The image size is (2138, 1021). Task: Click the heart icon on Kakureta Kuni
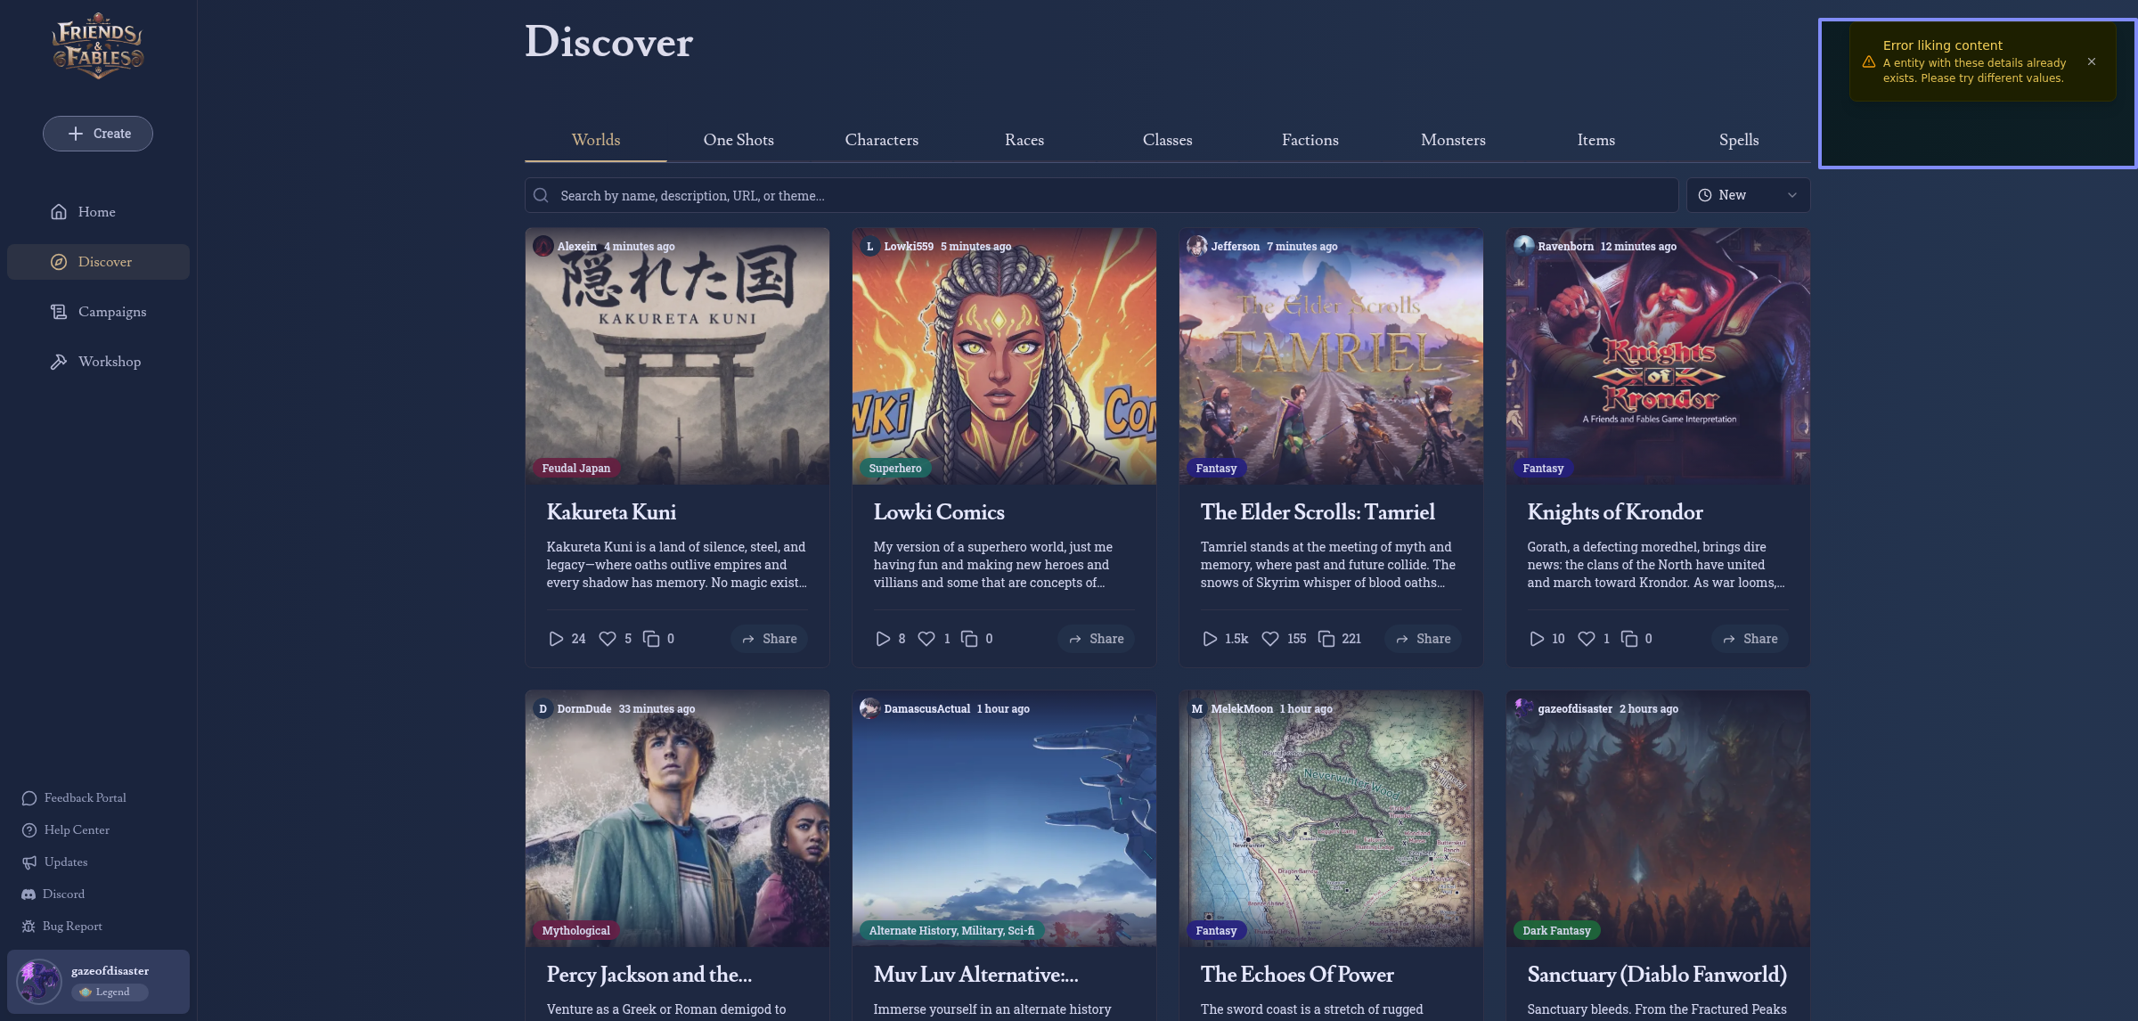[x=608, y=639]
